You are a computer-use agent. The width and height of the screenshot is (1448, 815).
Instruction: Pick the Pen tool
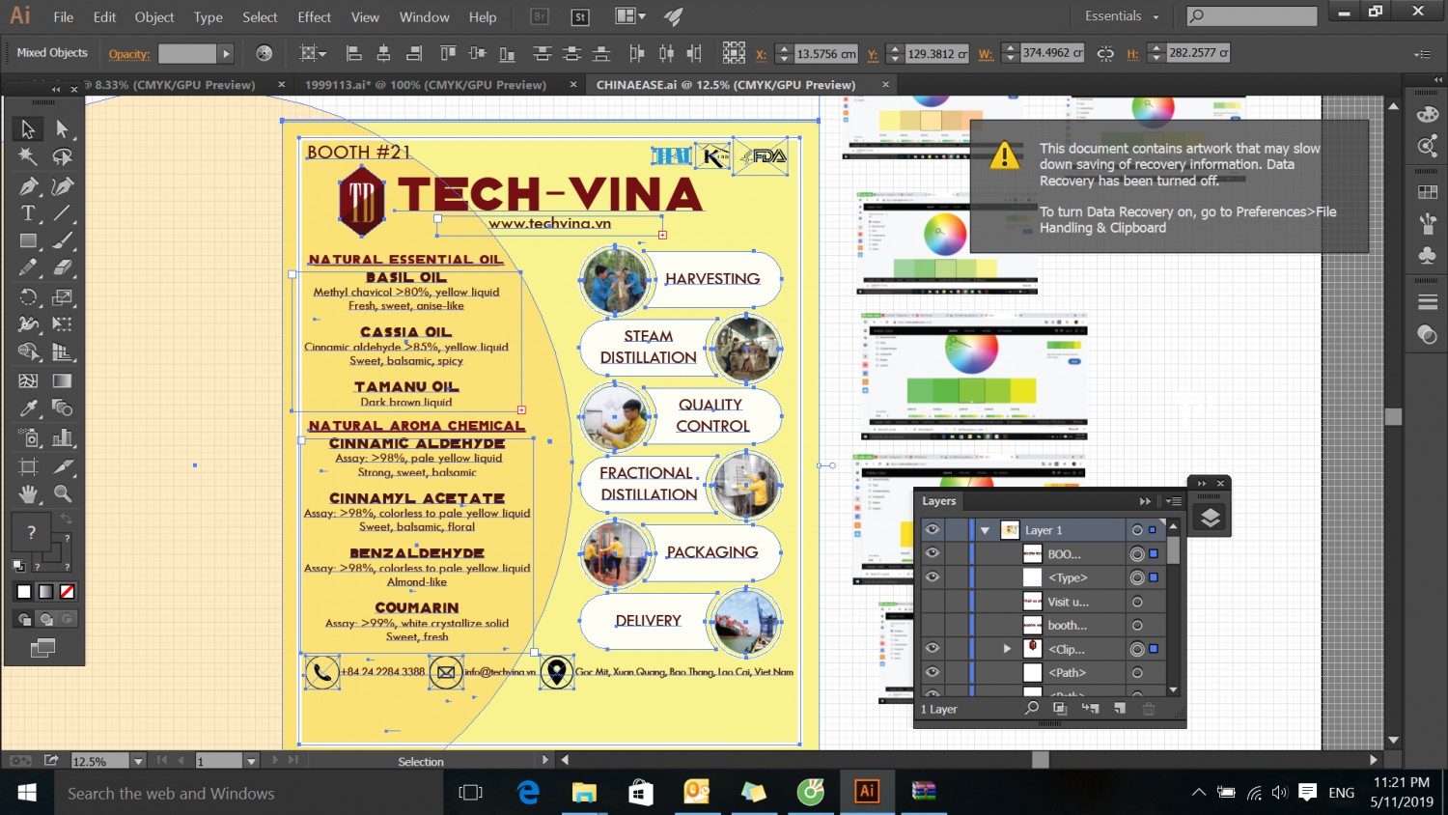[28, 185]
